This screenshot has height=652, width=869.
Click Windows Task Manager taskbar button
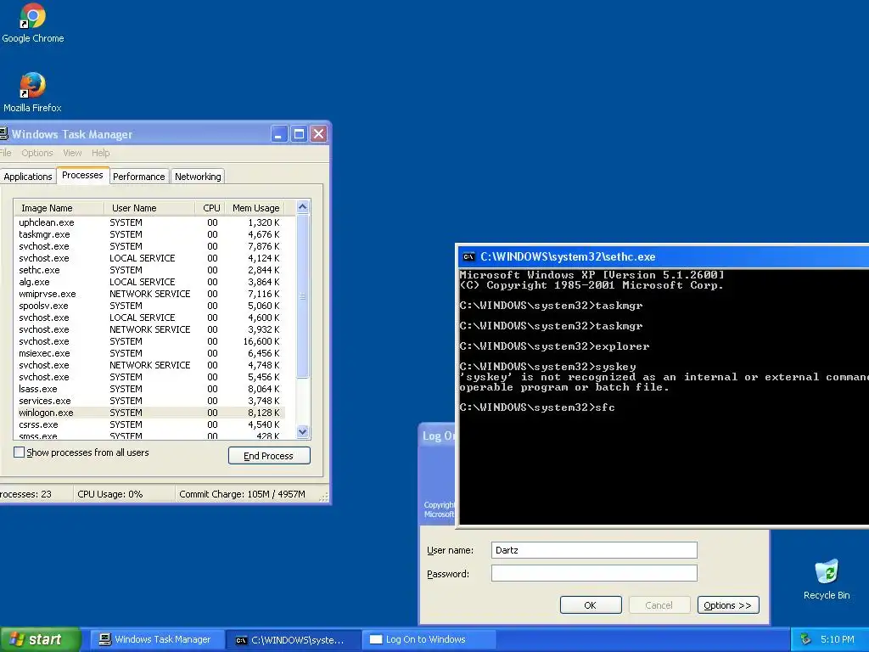click(155, 640)
